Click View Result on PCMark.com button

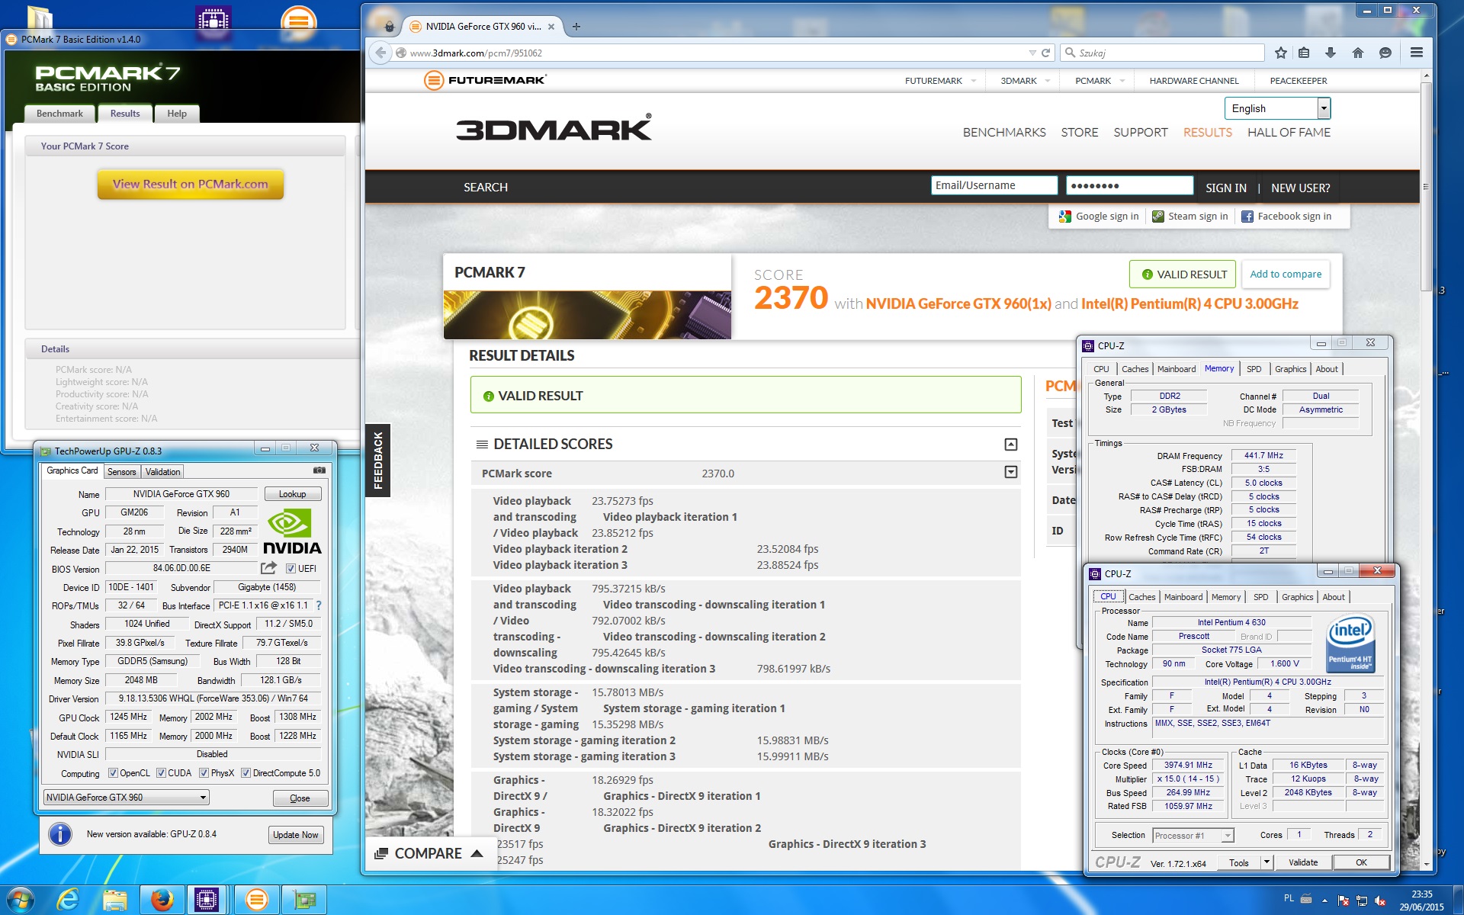[x=191, y=184]
